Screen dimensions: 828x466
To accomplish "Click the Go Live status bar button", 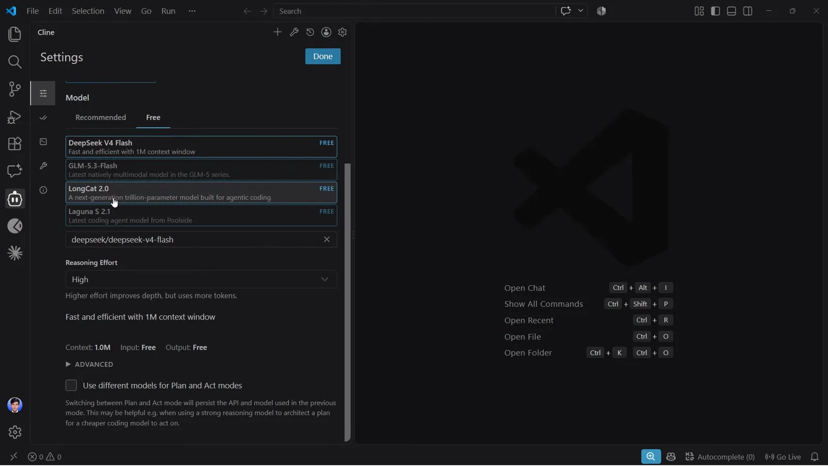I will point(783,457).
